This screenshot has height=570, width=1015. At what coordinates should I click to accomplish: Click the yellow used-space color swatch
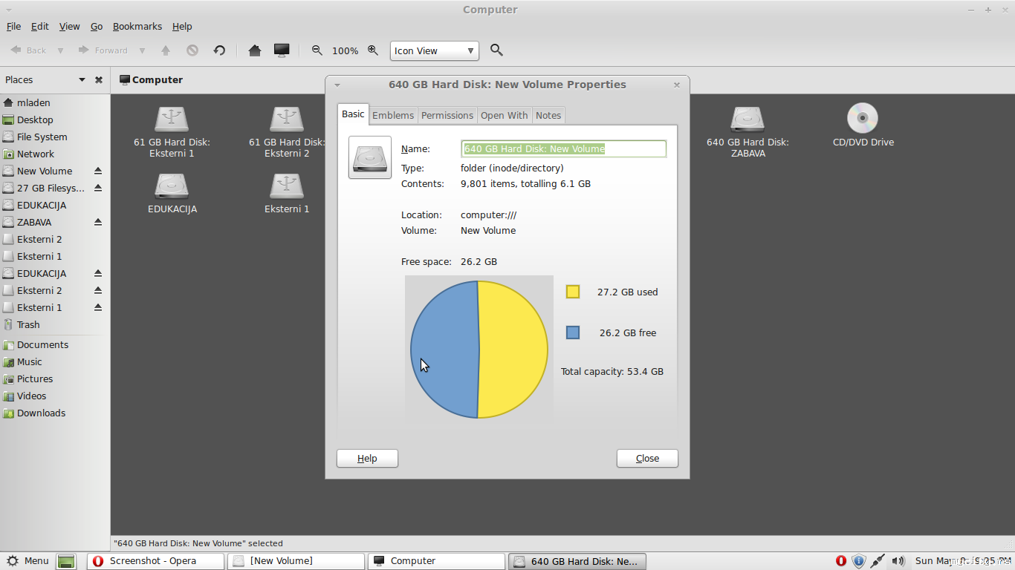coord(573,292)
